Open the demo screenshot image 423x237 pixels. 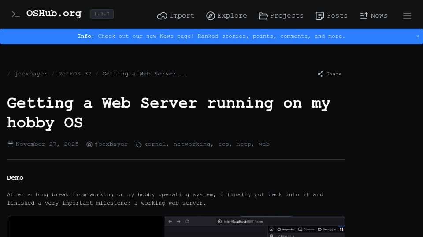click(x=176, y=226)
